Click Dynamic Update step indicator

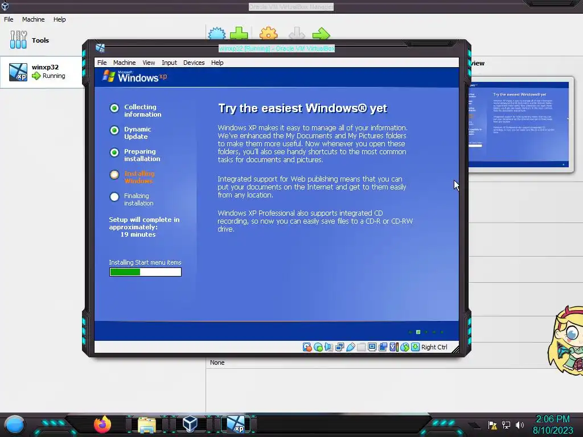[114, 130]
